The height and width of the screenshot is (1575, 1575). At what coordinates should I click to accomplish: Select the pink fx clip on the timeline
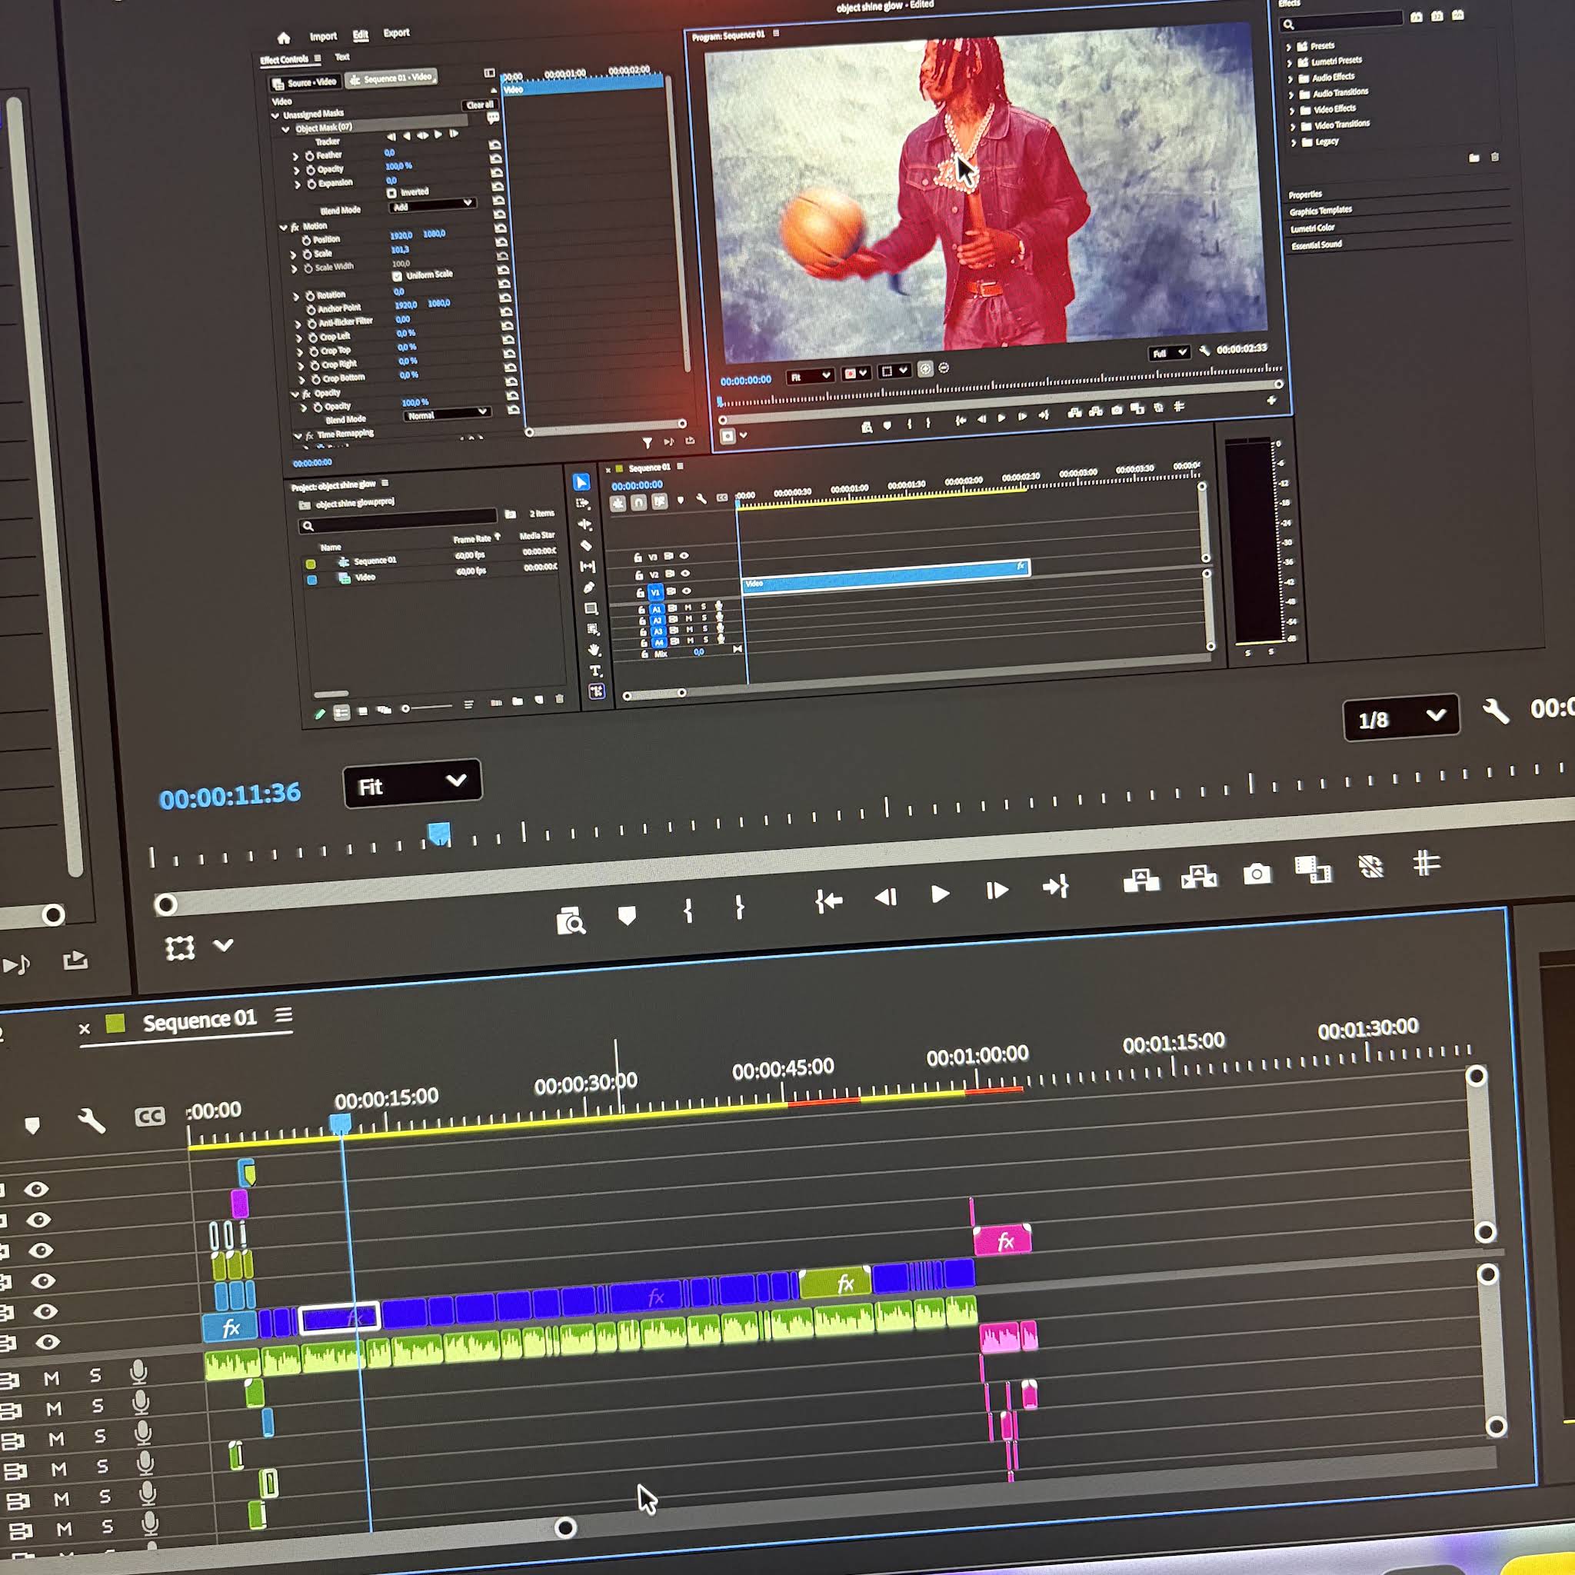1003,1240
